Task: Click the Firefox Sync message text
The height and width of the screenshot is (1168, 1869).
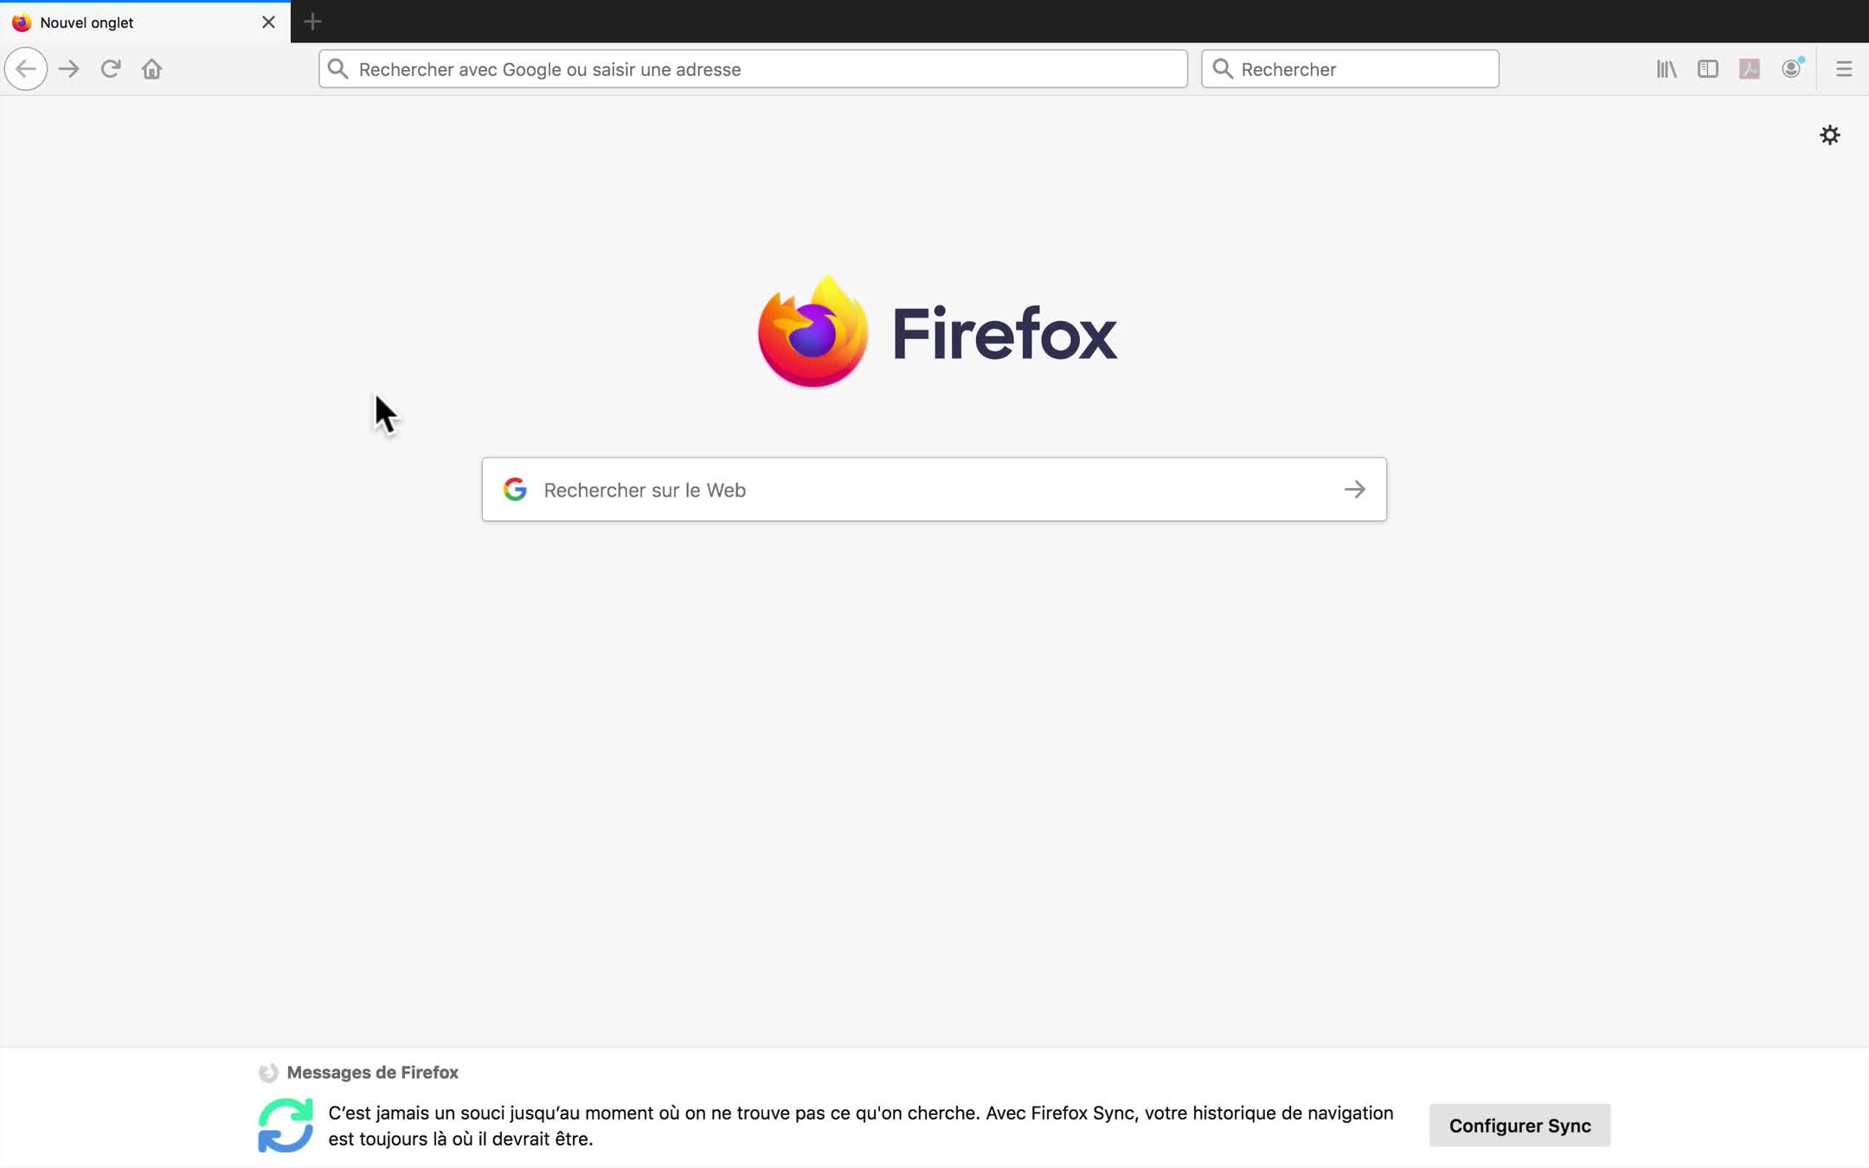Action: tap(861, 1126)
